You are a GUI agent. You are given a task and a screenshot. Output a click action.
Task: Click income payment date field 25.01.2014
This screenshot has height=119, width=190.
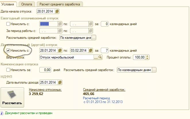click(49, 82)
